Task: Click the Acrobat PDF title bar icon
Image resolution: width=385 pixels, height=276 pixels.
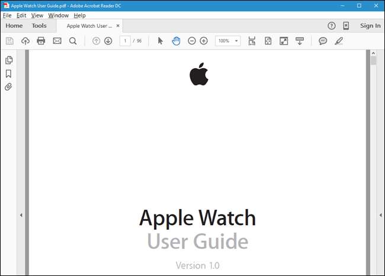Action: pos(7,5)
